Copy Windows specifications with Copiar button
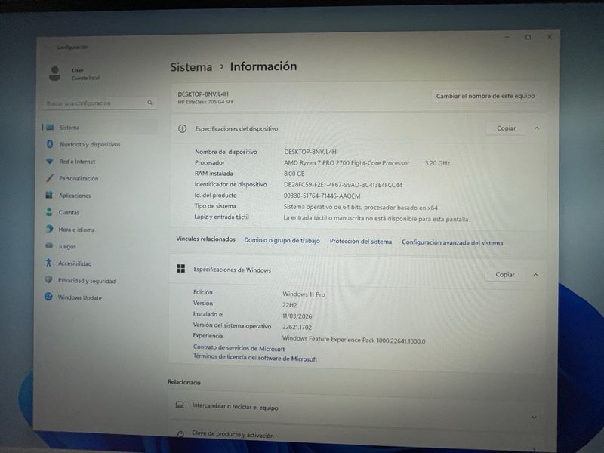This screenshot has width=604, height=453. pos(504,274)
